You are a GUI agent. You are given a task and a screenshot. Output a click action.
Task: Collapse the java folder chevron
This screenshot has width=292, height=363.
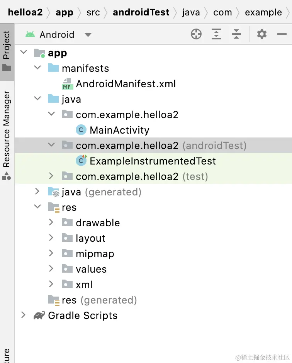pos(37,98)
